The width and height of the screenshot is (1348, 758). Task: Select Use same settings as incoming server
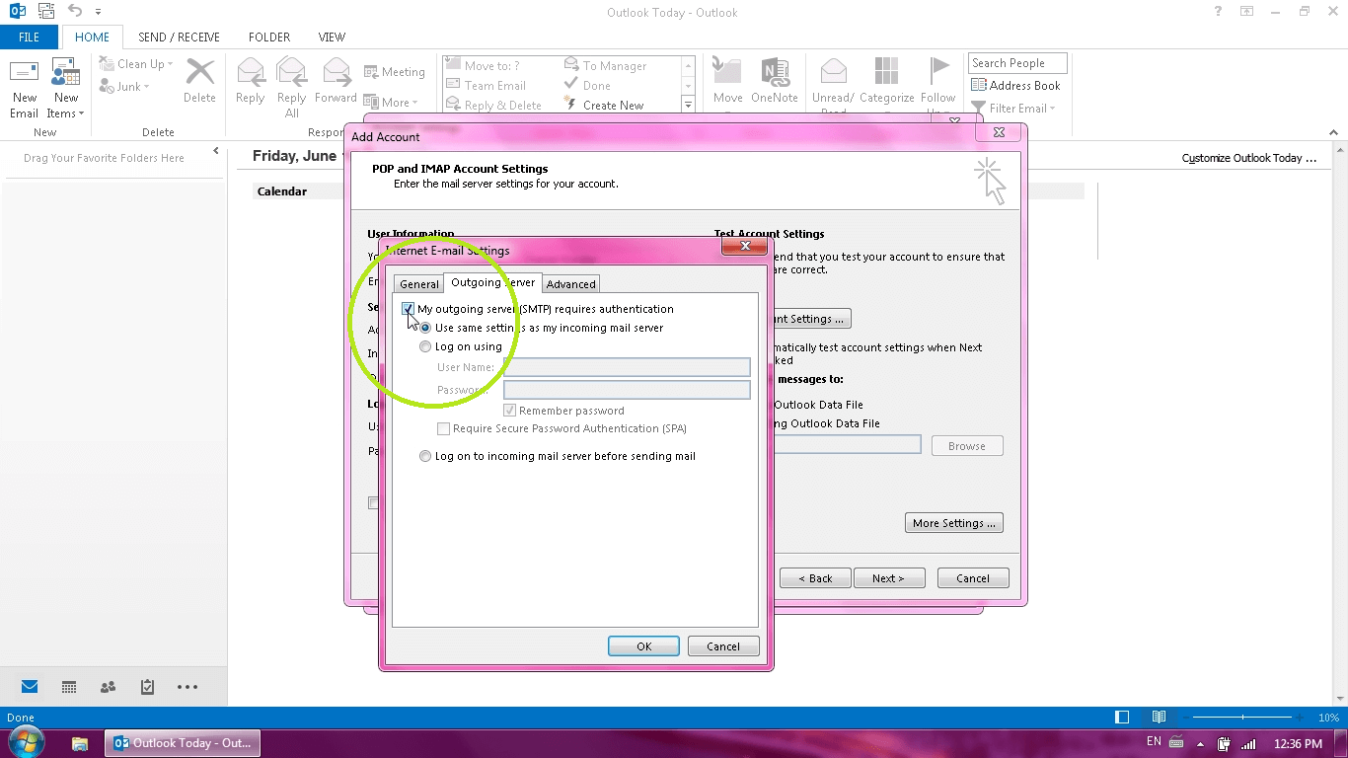pyautogui.click(x=425, y=328)
